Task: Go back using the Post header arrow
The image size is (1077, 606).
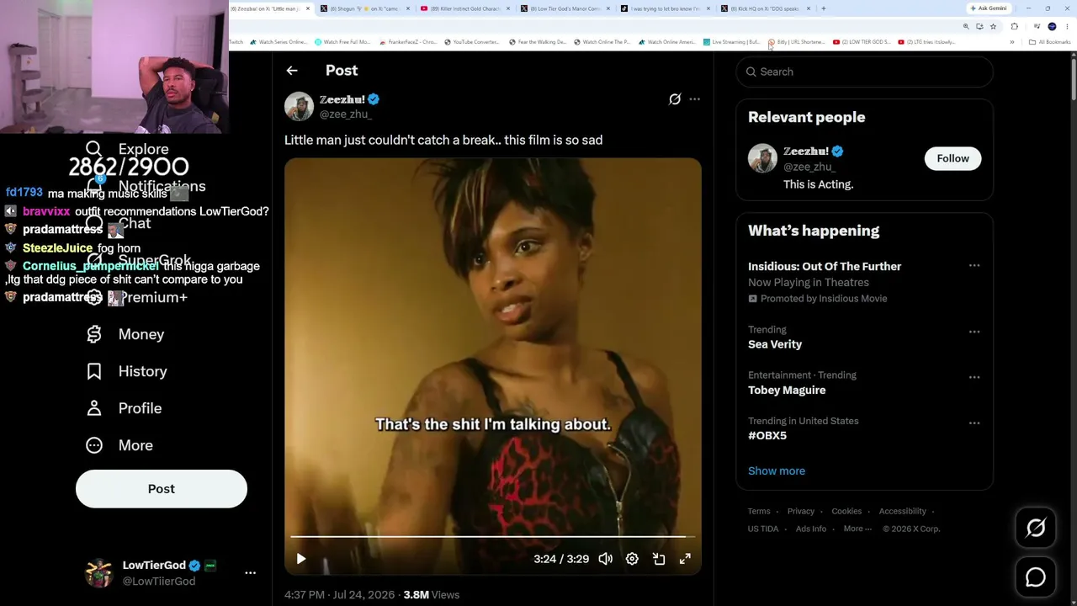Action: pyautogui.click(x=292, y=71)
